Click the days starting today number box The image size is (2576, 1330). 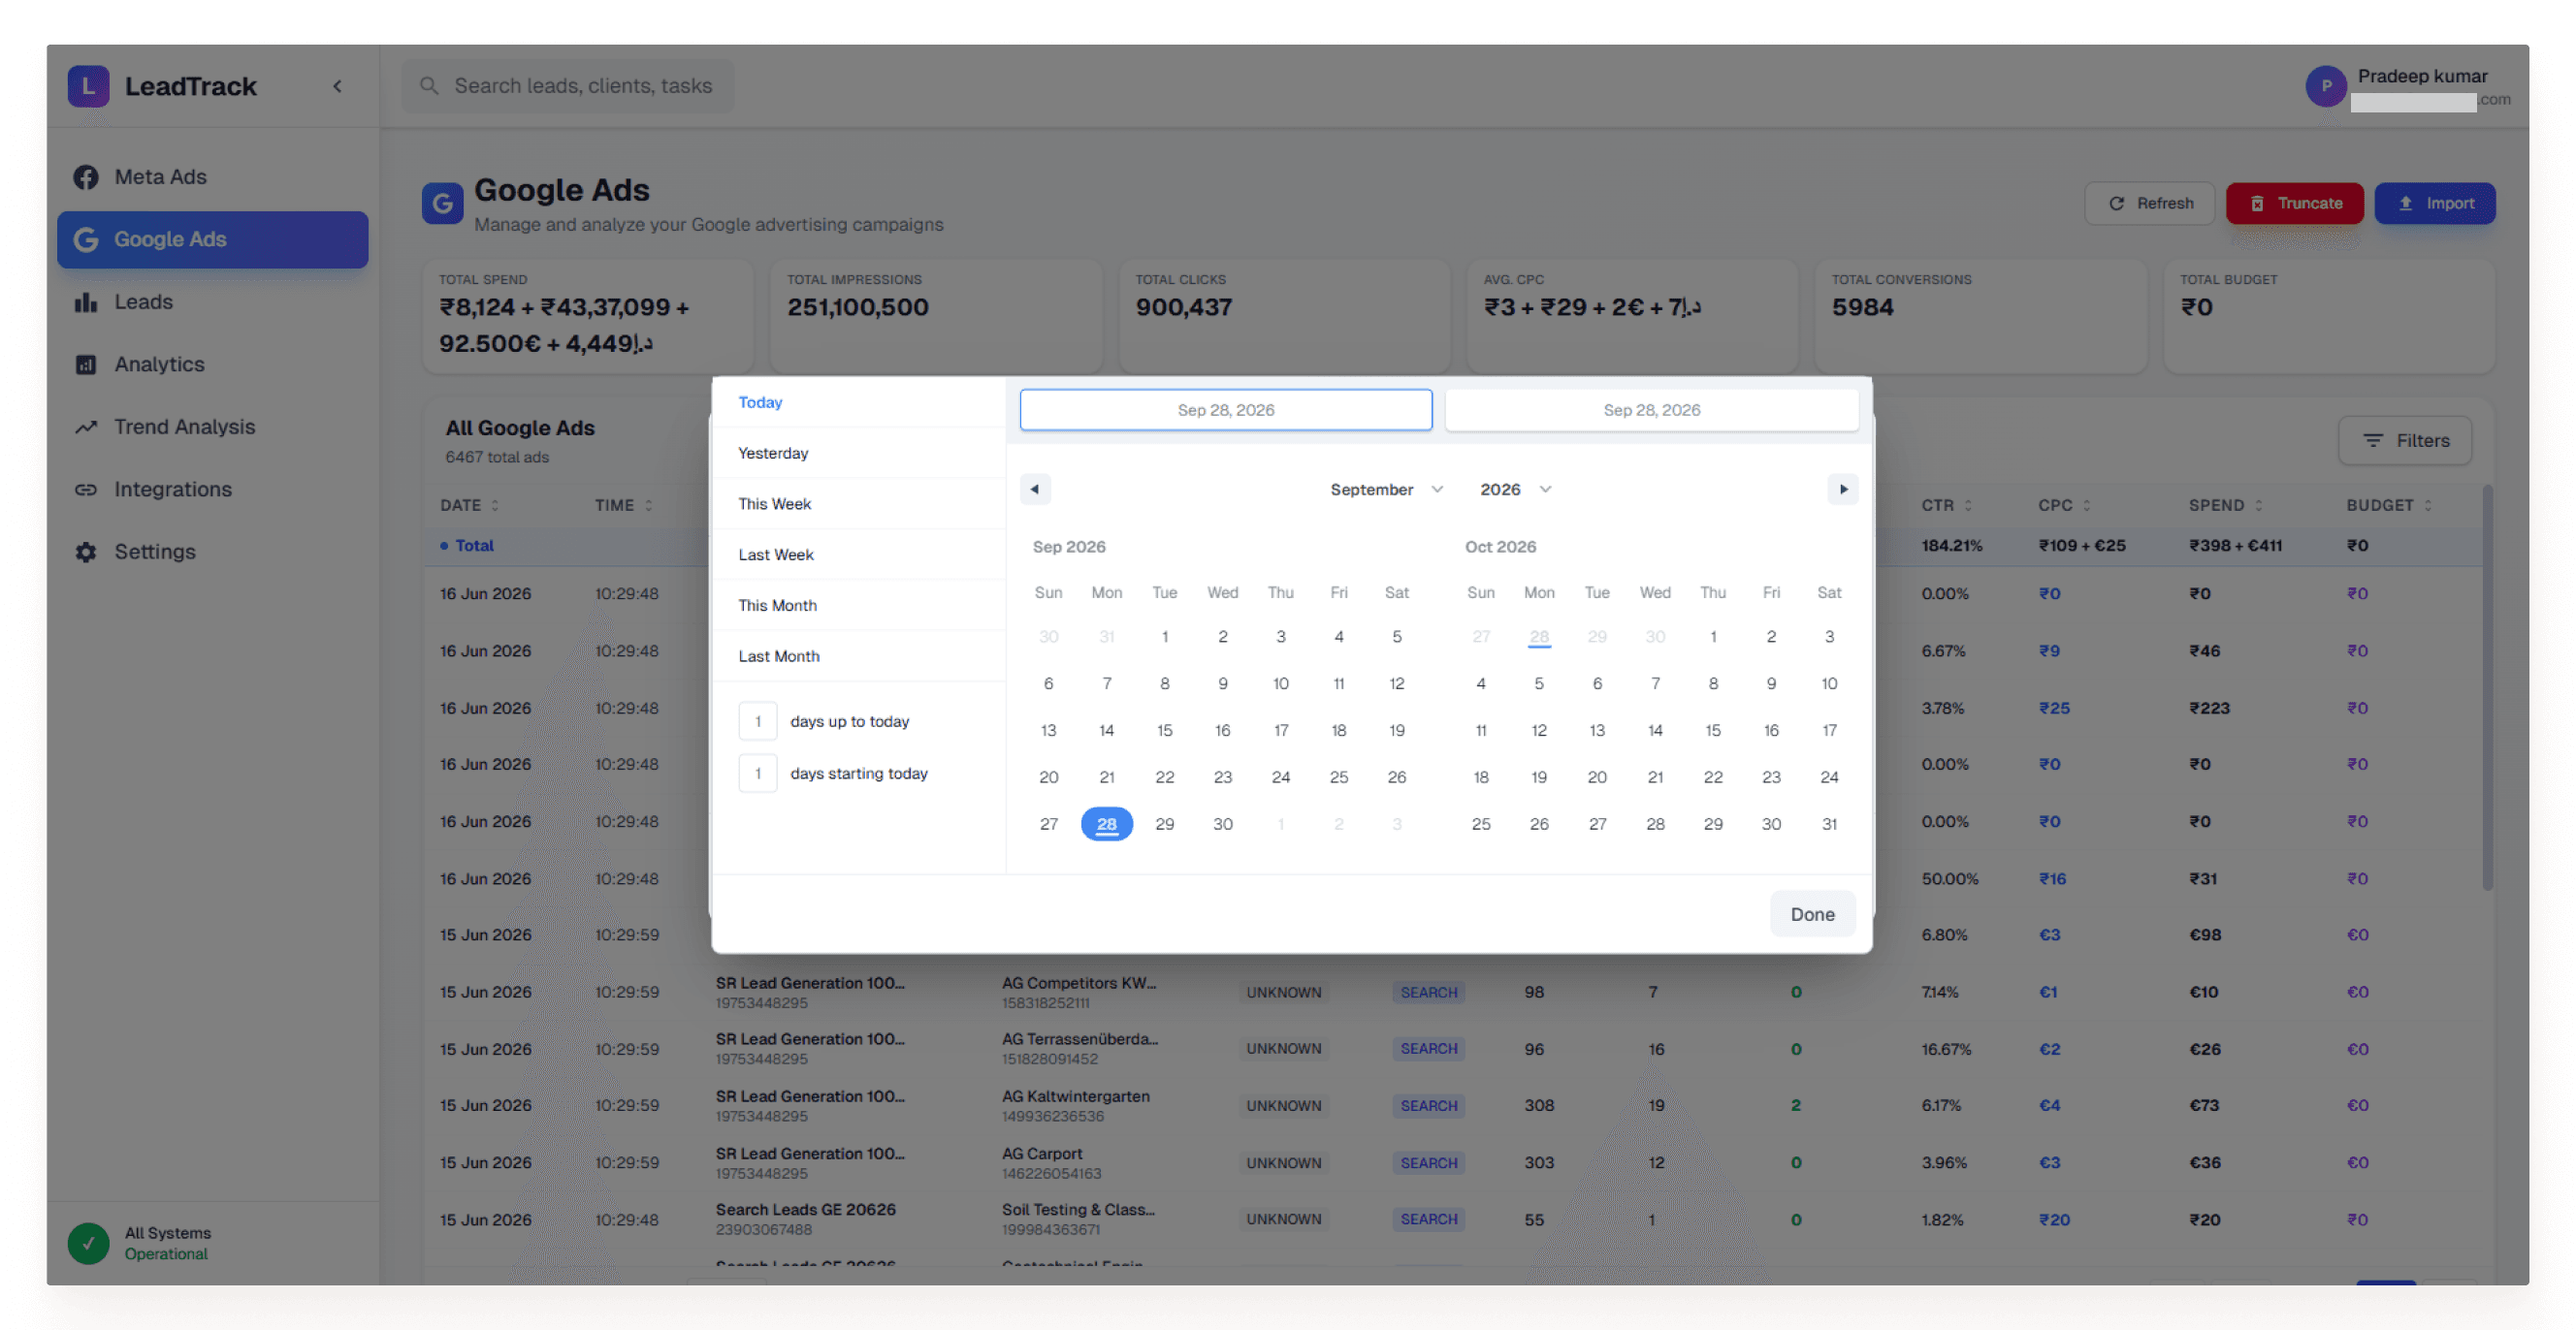pos(758,774)
